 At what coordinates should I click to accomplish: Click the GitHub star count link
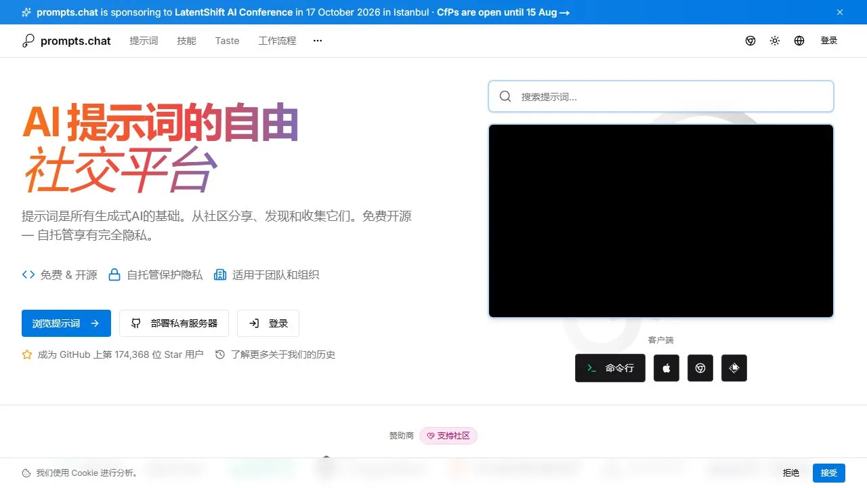[x=112, y=354]
